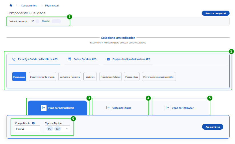Select the Diabetes indicator
Image resolution: width=235 pixels, height=144 pixels.
90,77
